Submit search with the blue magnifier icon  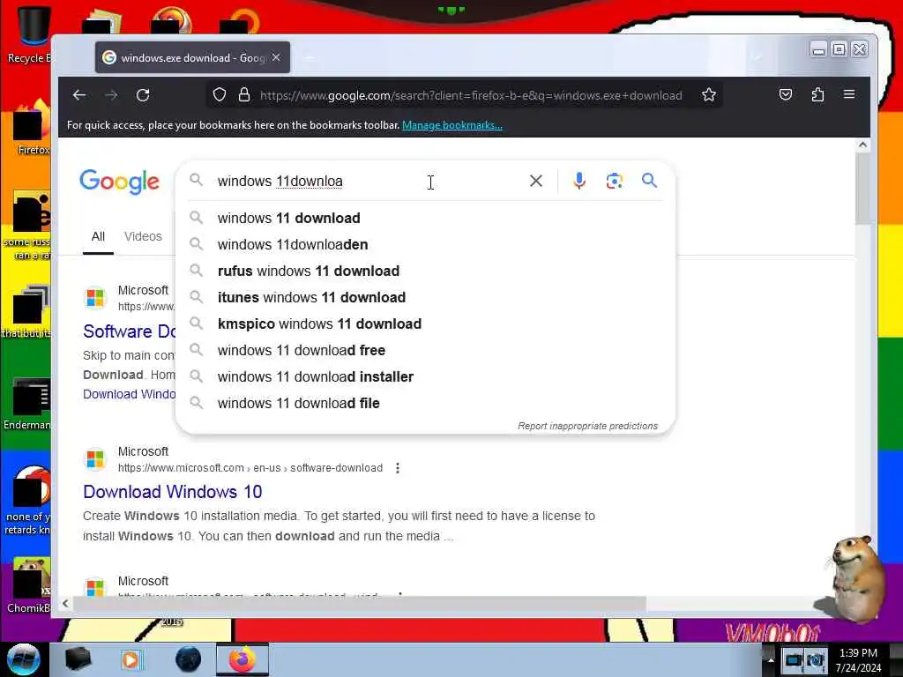click(649, 181)
